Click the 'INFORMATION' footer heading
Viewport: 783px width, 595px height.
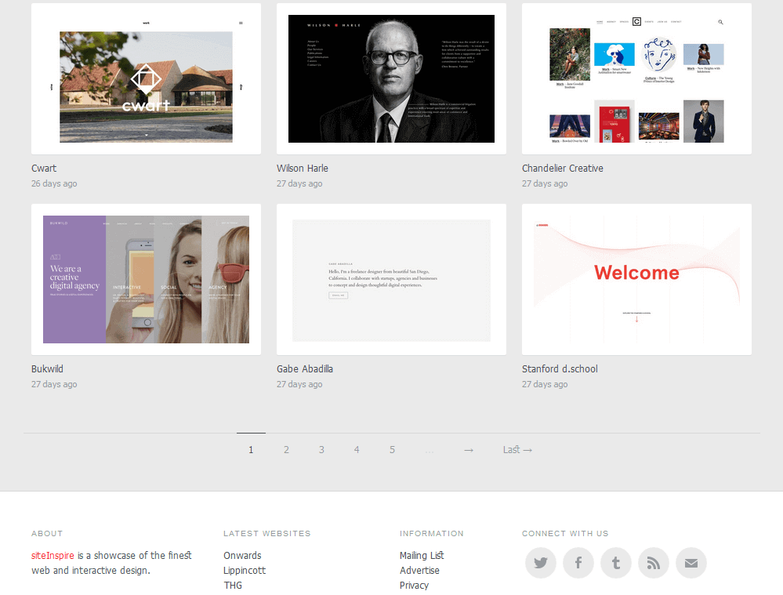431,534
